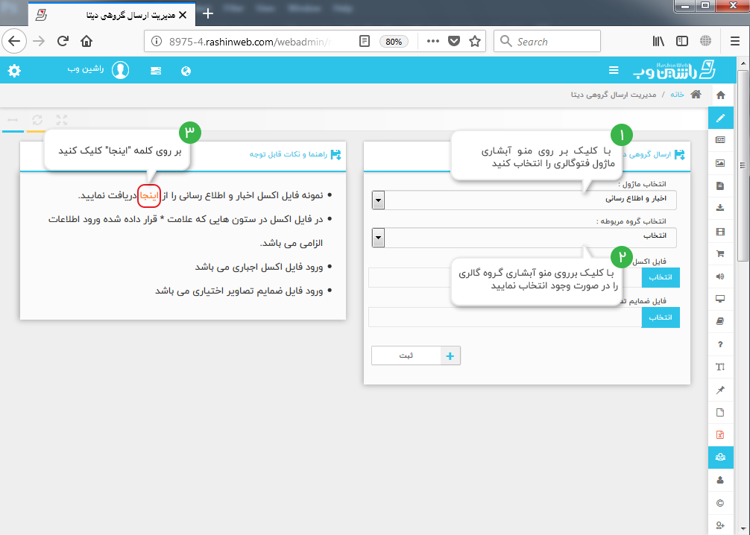Screen dimensions: 750x535
Task: Click the breadcrumb home icon
Action: [696, 94]
